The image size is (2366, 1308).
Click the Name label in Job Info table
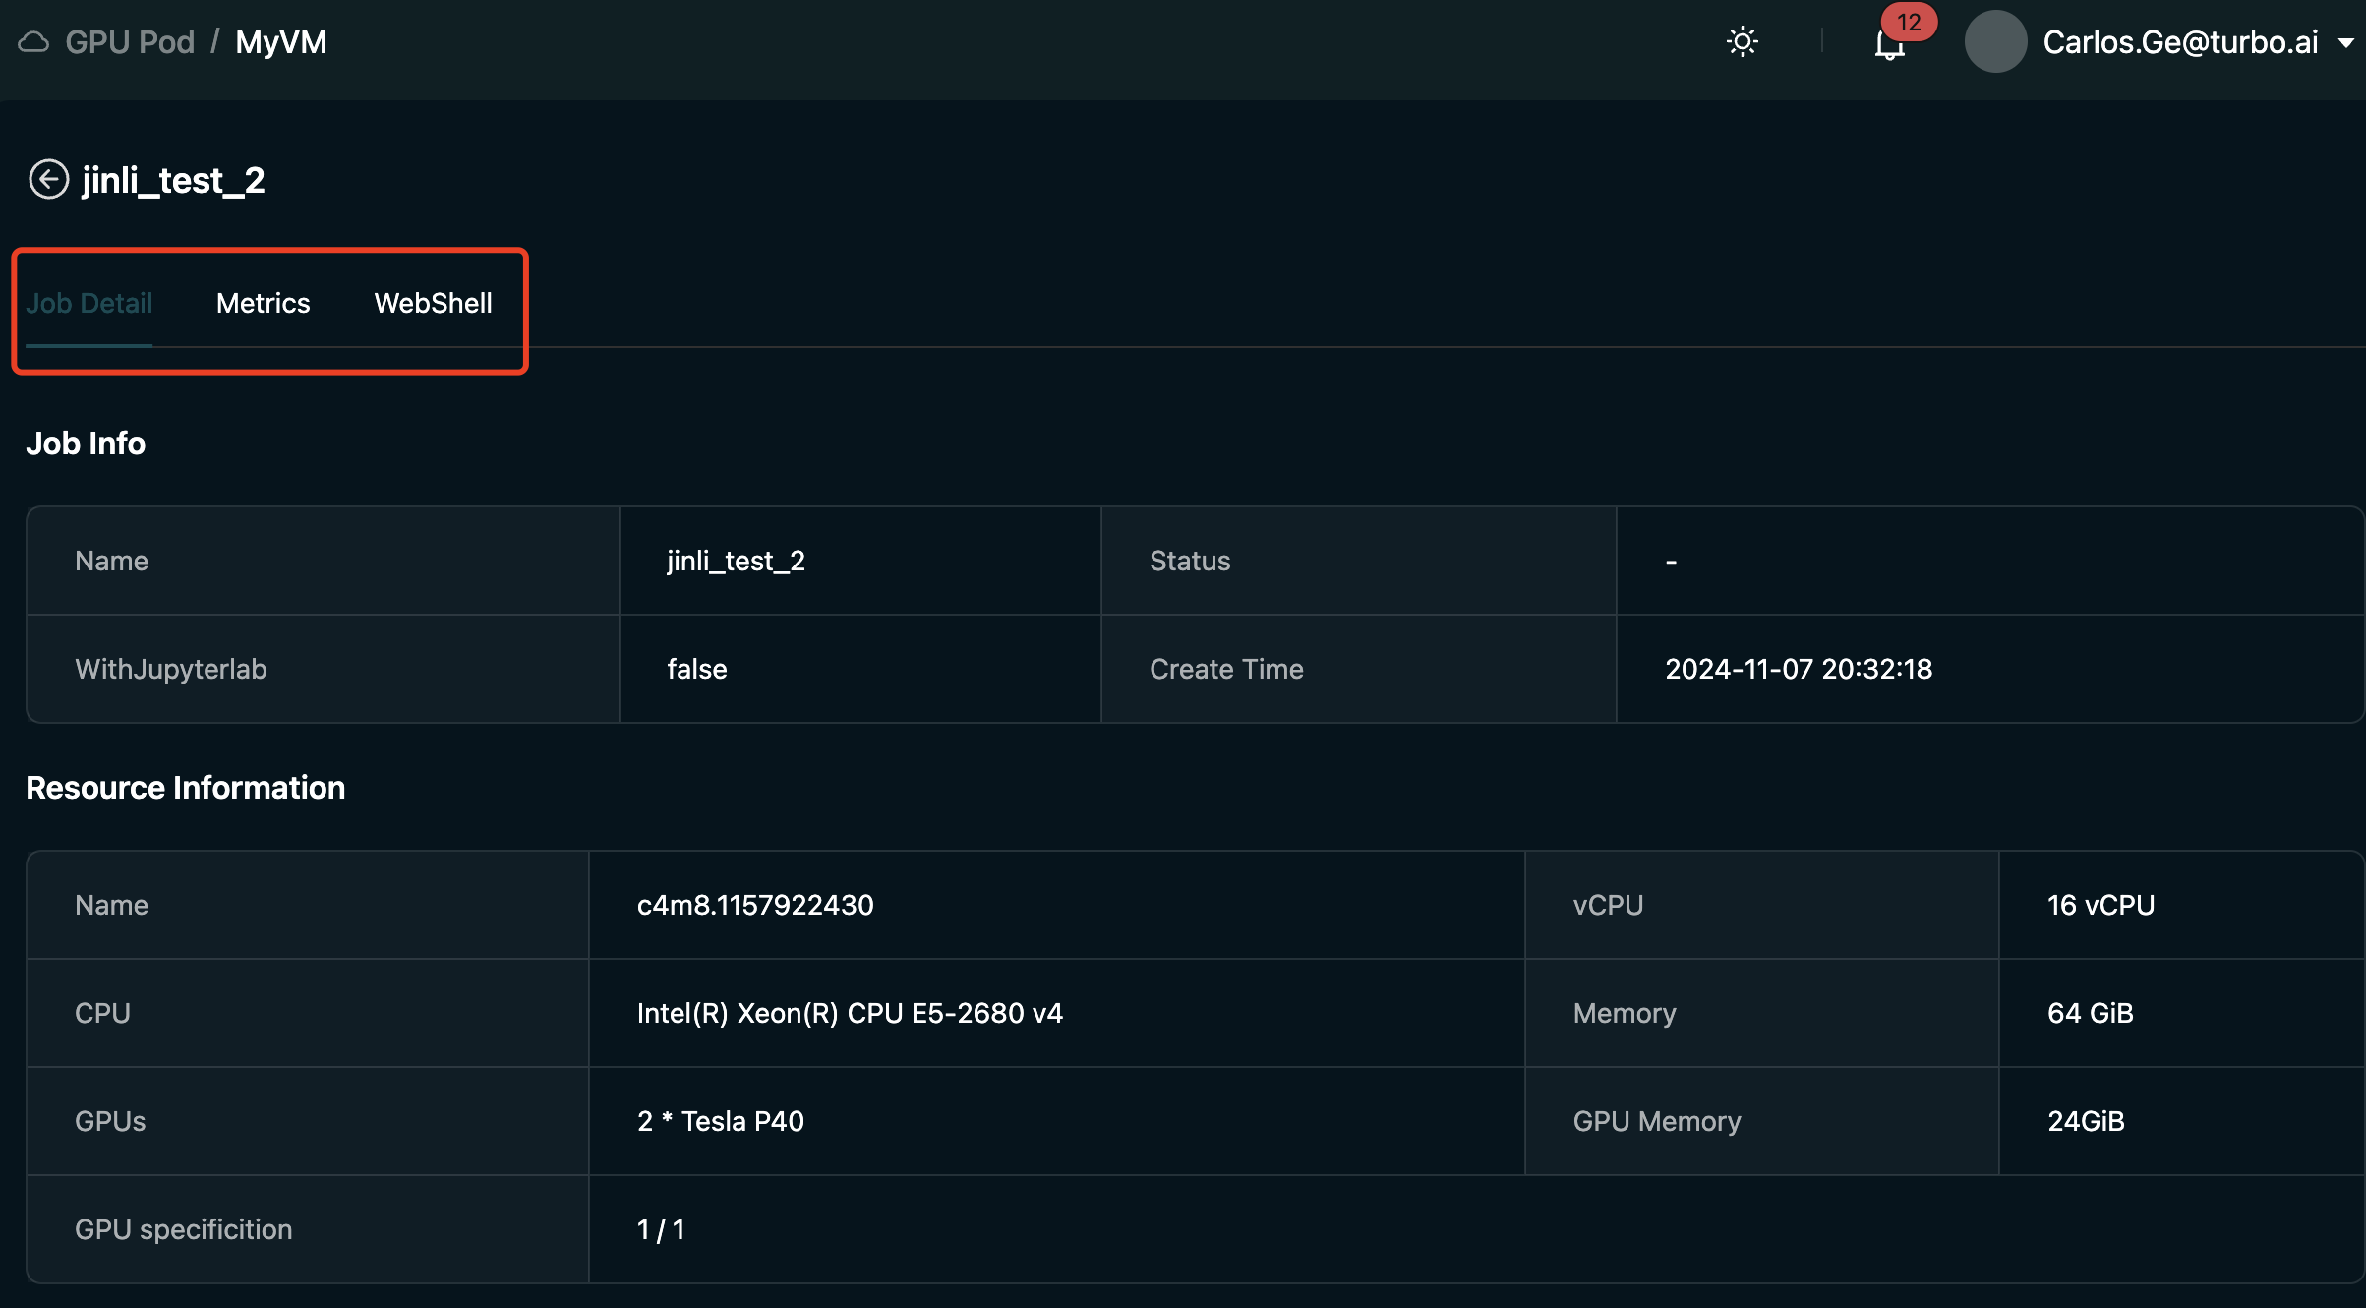[x=112, y=561]
